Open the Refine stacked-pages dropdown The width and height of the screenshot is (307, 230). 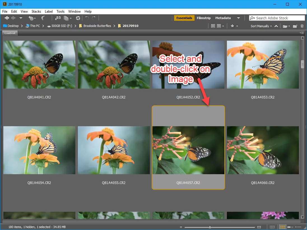pyautogui.click(x=68, y=18)
